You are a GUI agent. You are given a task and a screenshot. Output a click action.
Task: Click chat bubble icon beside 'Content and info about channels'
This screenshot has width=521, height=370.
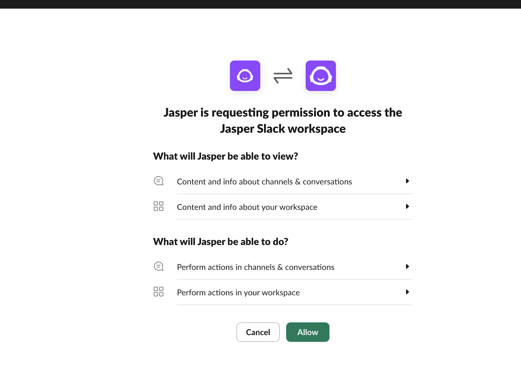tap(159, 181)
